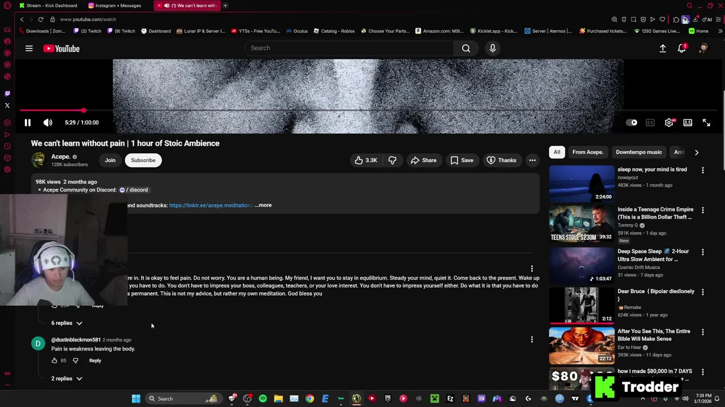Open more actions menu beside Thanks
The height and width of the screenshot is (407, 725).
point(532,161)
